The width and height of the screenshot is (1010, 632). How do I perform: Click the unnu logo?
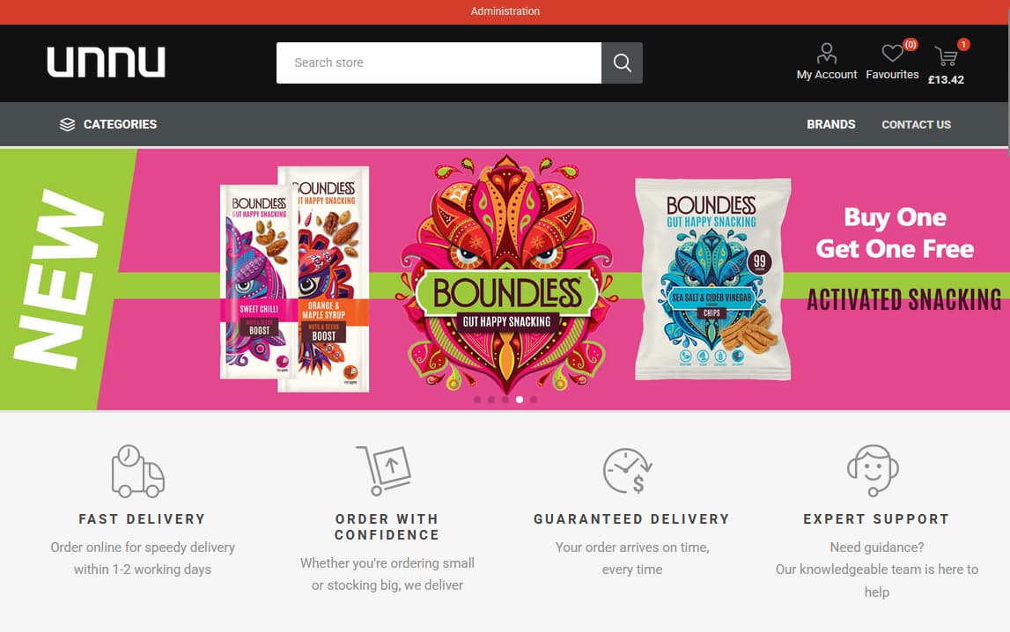coord(107,62)
